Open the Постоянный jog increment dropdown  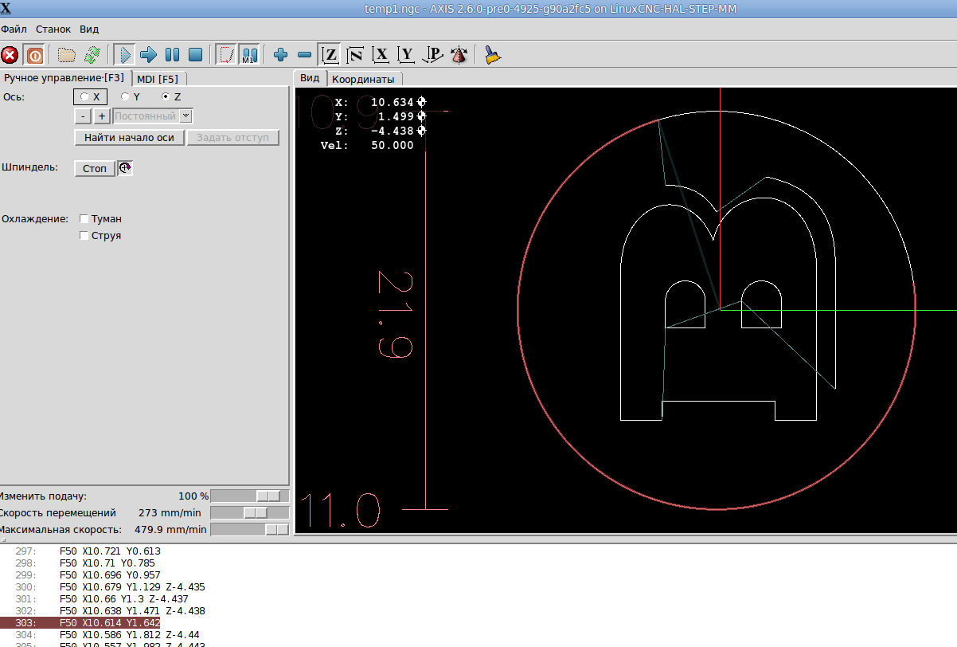186,116
